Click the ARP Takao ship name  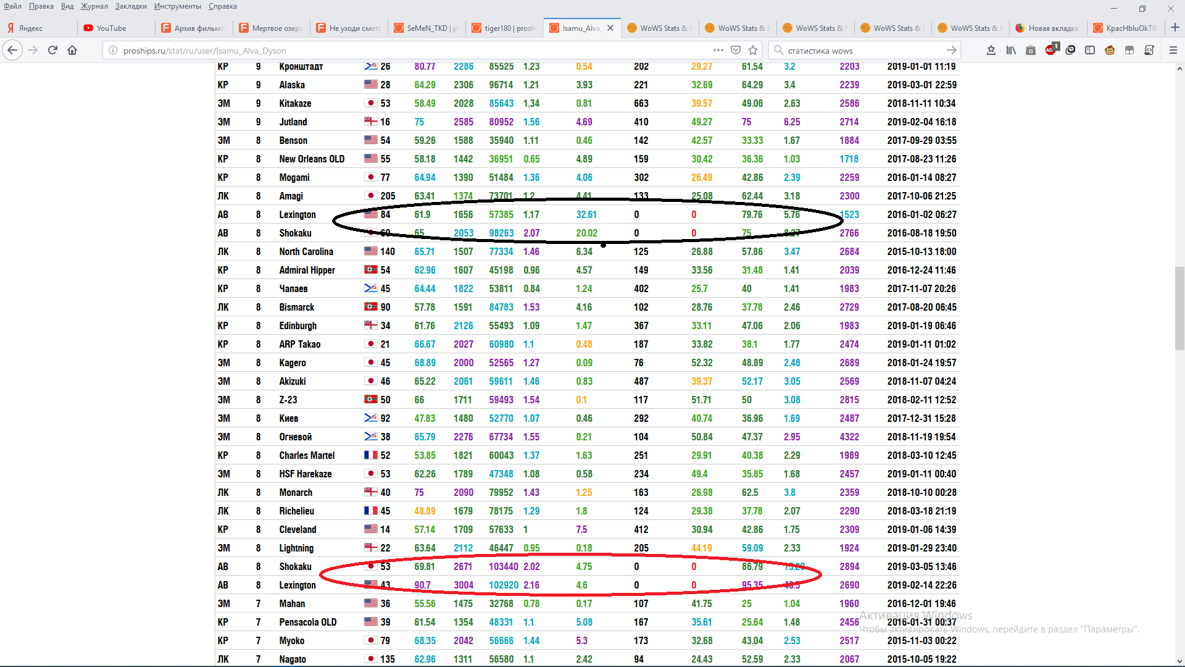(x=300, y=344)
